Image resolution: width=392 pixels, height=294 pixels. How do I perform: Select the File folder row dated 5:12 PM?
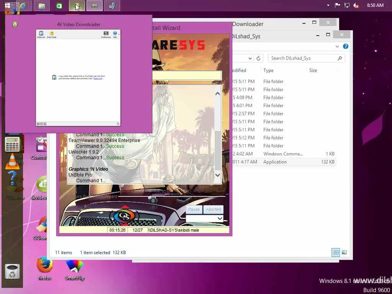[x=284, y=138]
